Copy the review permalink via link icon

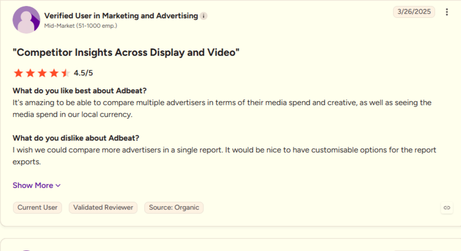[447, 208]
